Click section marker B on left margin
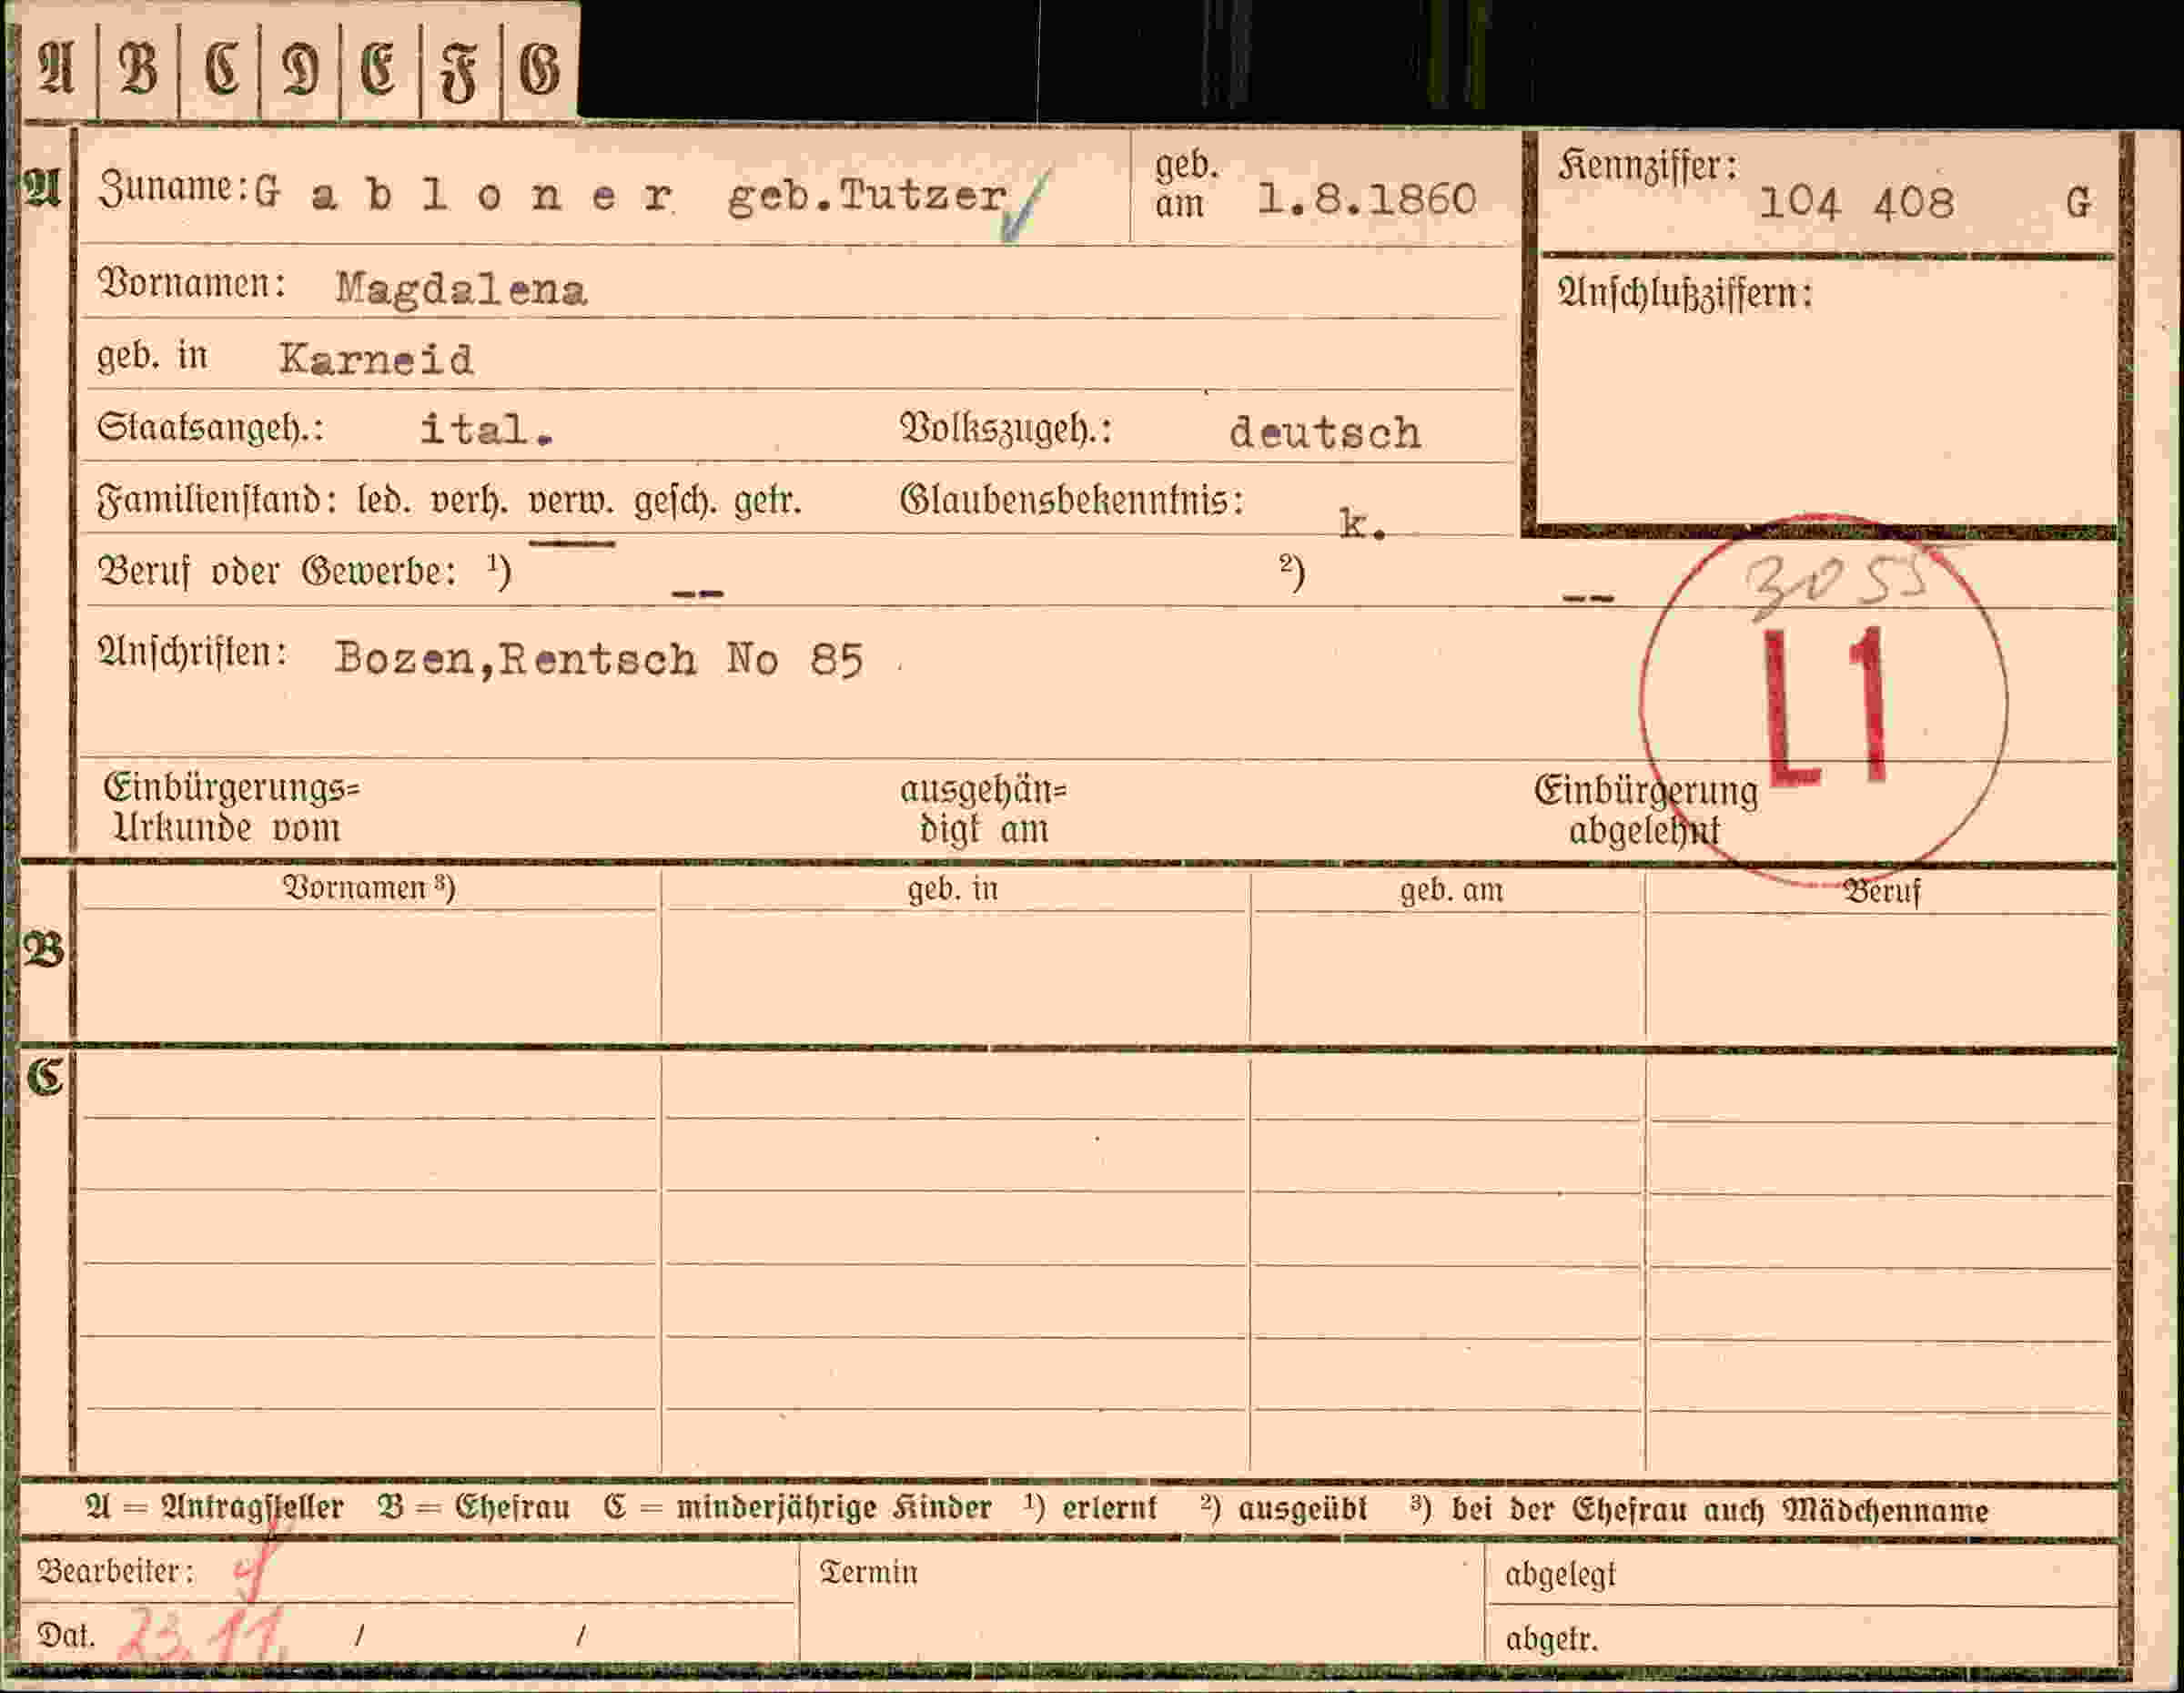 [x=45, y=949]
